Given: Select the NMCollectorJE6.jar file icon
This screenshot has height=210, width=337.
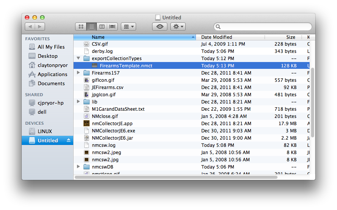Looking at the screenshot, I should point(87,138).
